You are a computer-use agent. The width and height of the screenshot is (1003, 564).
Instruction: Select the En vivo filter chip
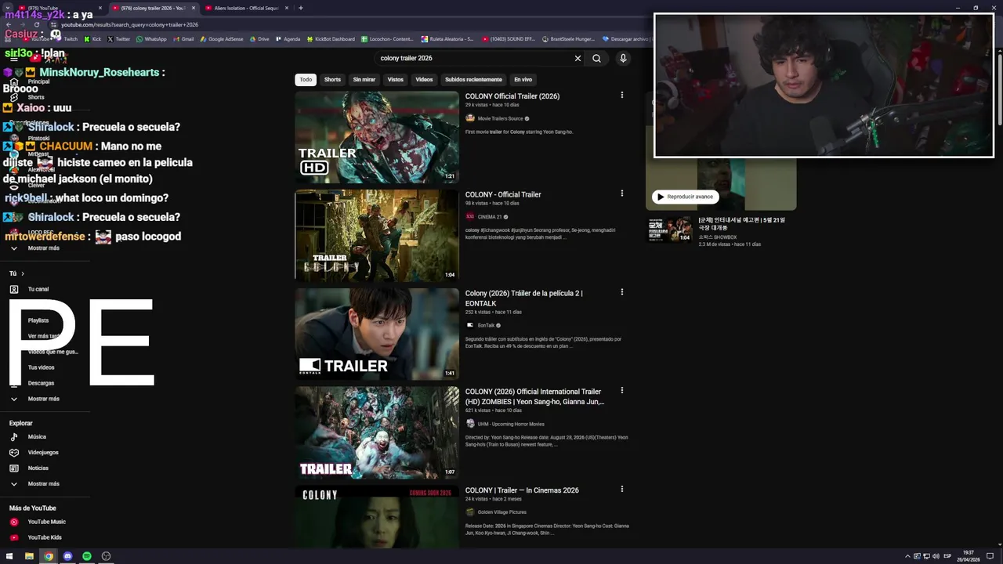click(523, 79)
